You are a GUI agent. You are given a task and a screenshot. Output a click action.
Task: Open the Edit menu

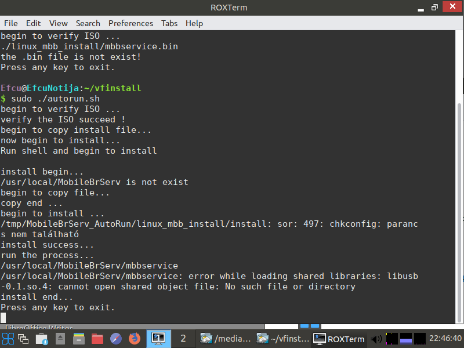(34, 23)
